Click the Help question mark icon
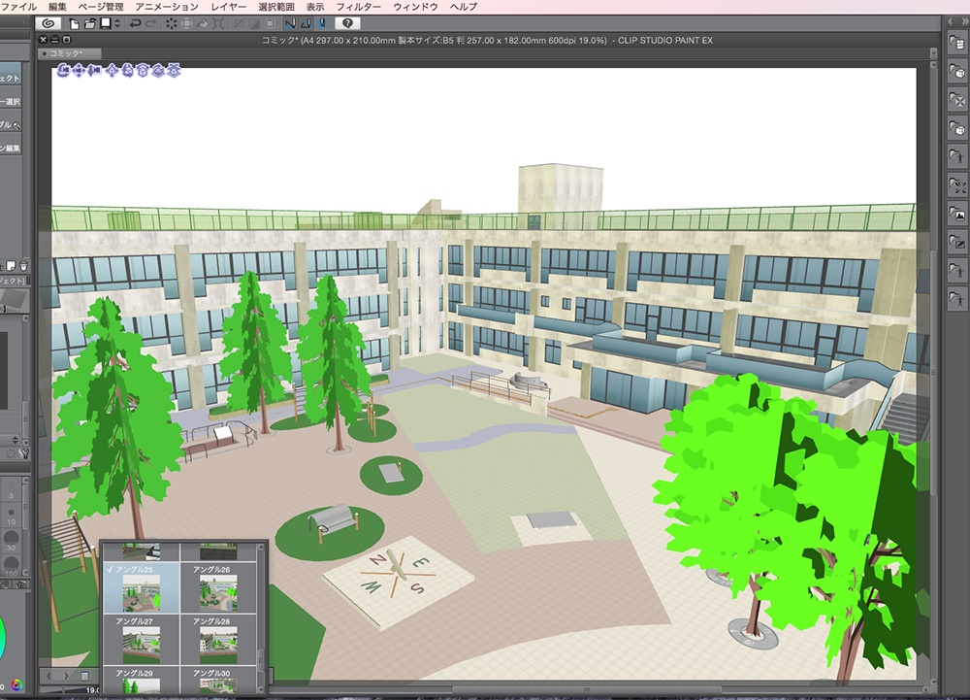Image resolution: width=970 pixels, height=700 pixels. [x=347, y=23]
